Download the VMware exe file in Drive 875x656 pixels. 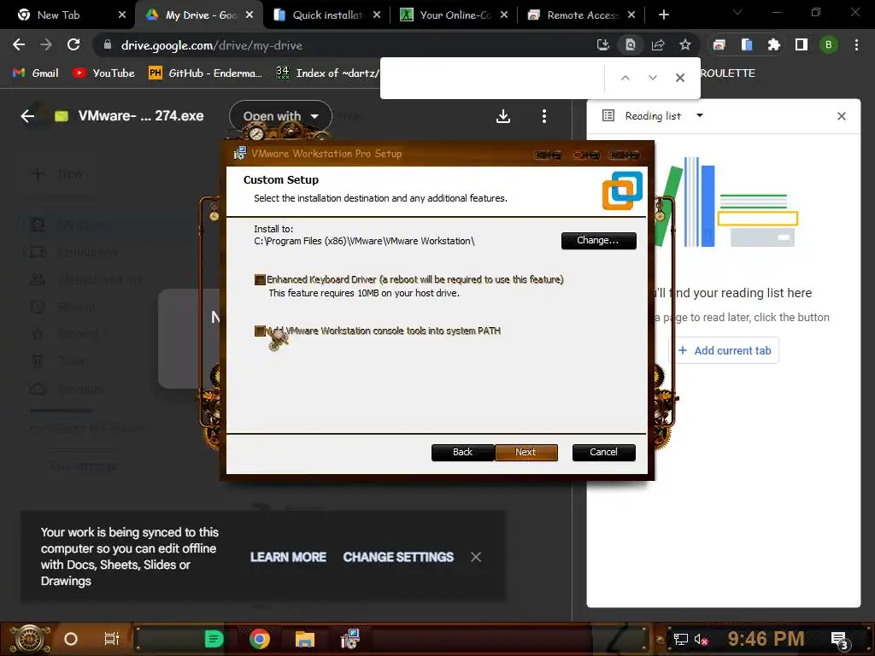coord(502,116)
